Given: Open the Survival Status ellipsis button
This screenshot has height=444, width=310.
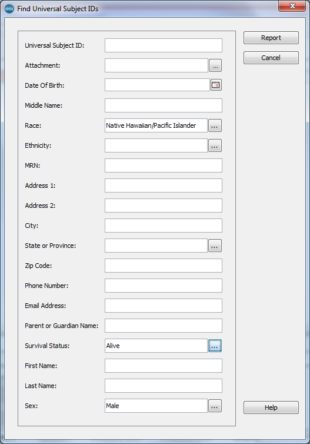Looking at the screenshot, I should click(215, 346).
